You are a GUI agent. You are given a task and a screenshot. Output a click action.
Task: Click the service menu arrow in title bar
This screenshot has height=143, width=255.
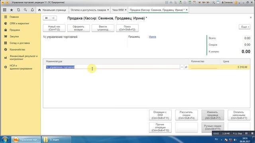(239, 3)
